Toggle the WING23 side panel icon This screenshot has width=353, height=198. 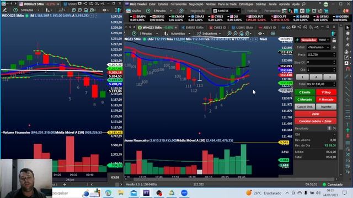333,34
